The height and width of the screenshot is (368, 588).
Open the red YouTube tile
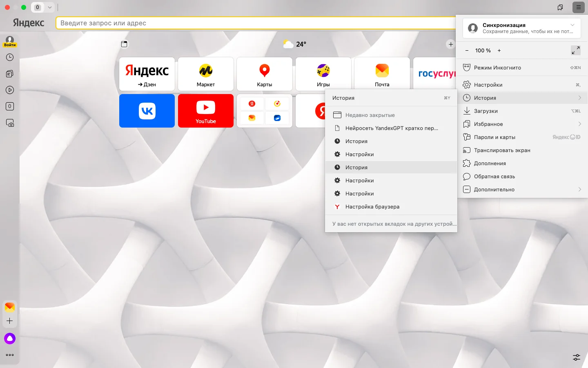[x=206, y=111]
